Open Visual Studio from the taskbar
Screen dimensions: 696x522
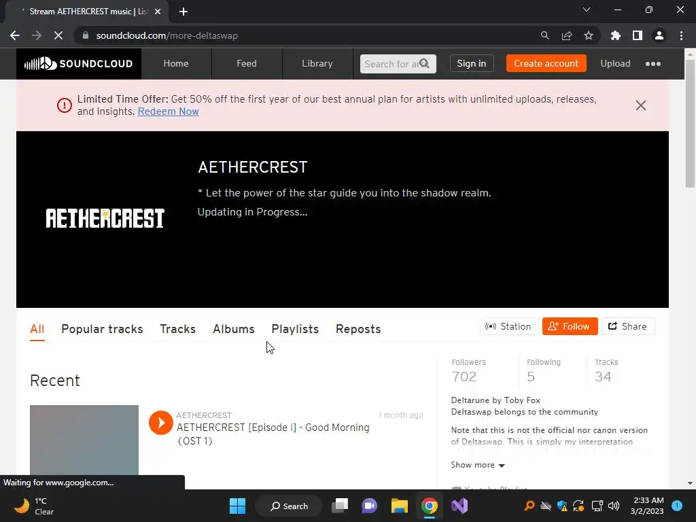coord(459,506)
